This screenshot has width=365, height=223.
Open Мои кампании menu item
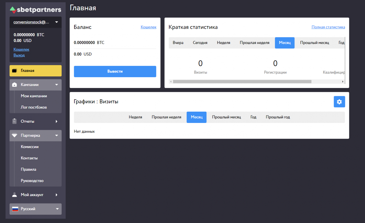(34, 96)
